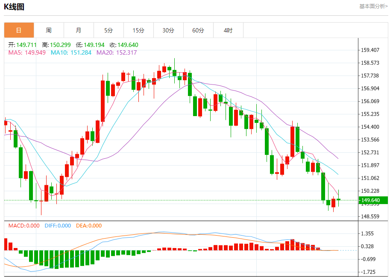Click the 151.897 price axis label
Viewport: 390px width, 277px height.
(370, 165)
